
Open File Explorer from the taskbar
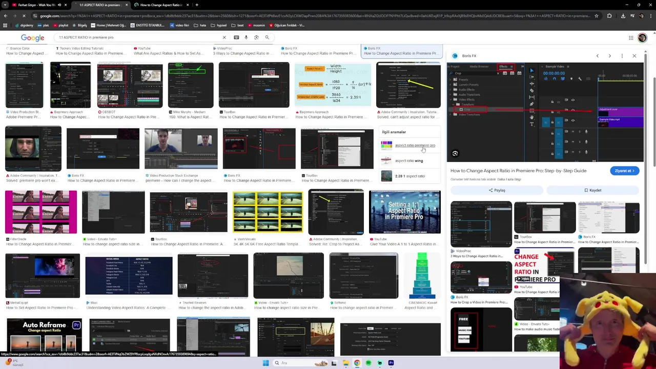346,363
